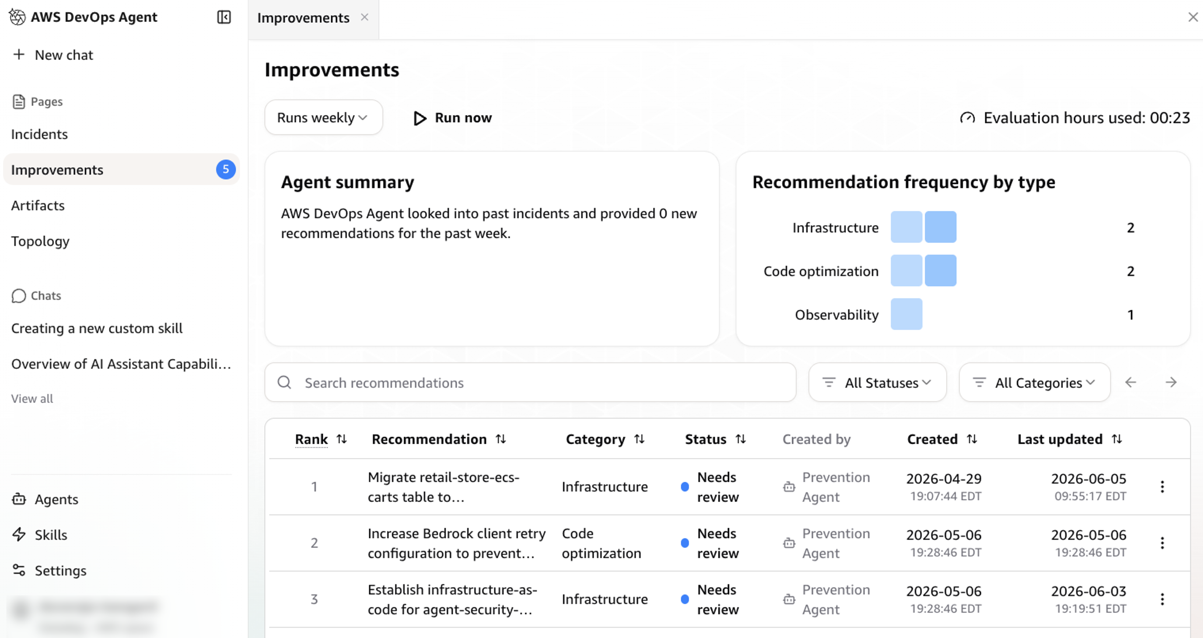Screen dimensions: 1203x638
Task: Click 2026-06-03 last updated cell
Action: (1088, 599)
